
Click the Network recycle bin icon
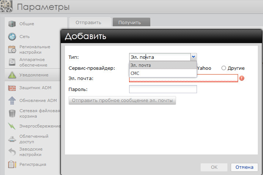[12, 113]
